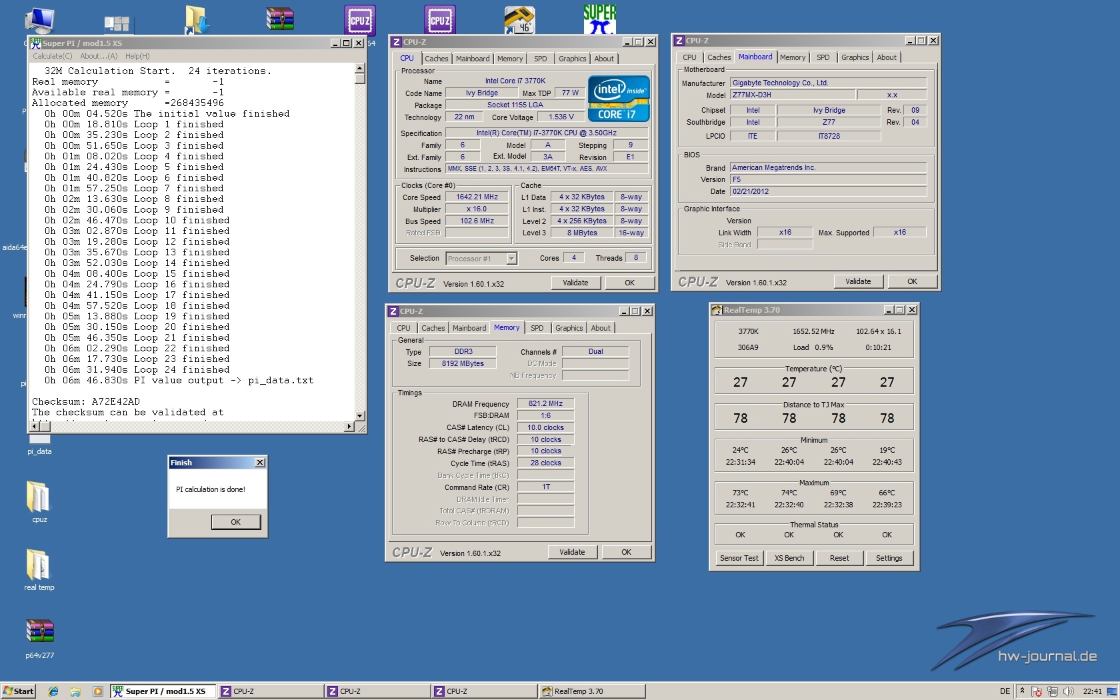The image size is (1120, 700).
Task: Click Internet Explorer quick launch icon
Action: pyautogui.click(x=53, y=691)
